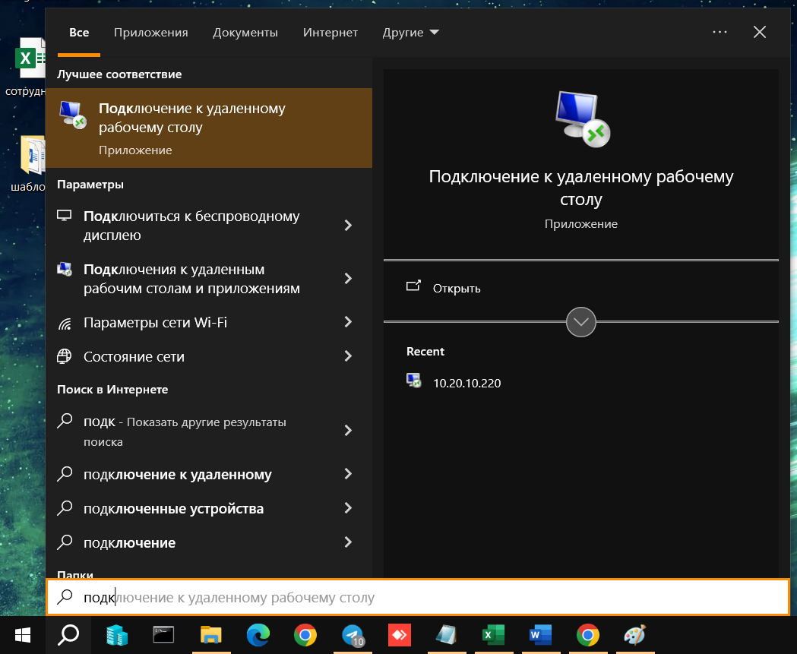Open command prompt from the taskbar
Screen dimensions: 797x654
pyautogui.click(x=164, y=635)
